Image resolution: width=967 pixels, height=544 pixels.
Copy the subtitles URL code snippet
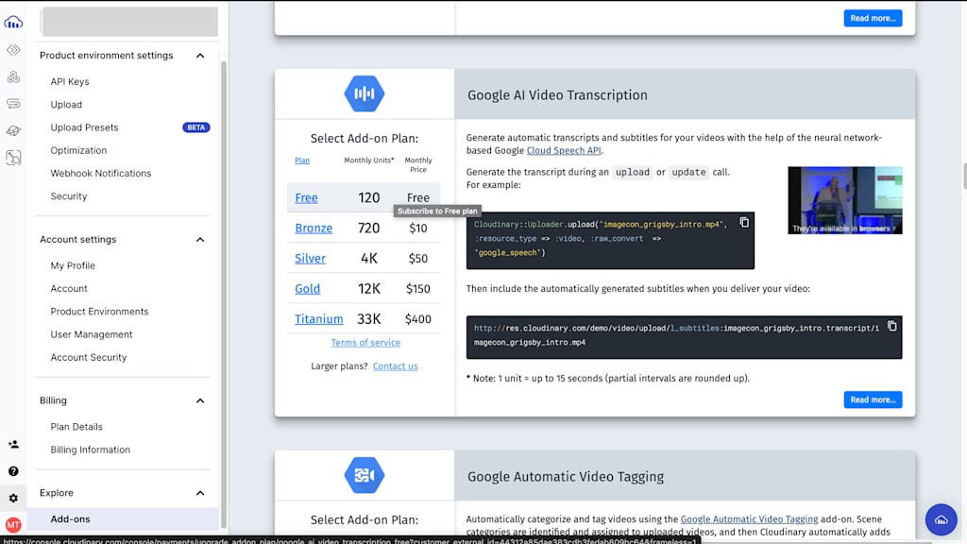click(x=891, y=326)
